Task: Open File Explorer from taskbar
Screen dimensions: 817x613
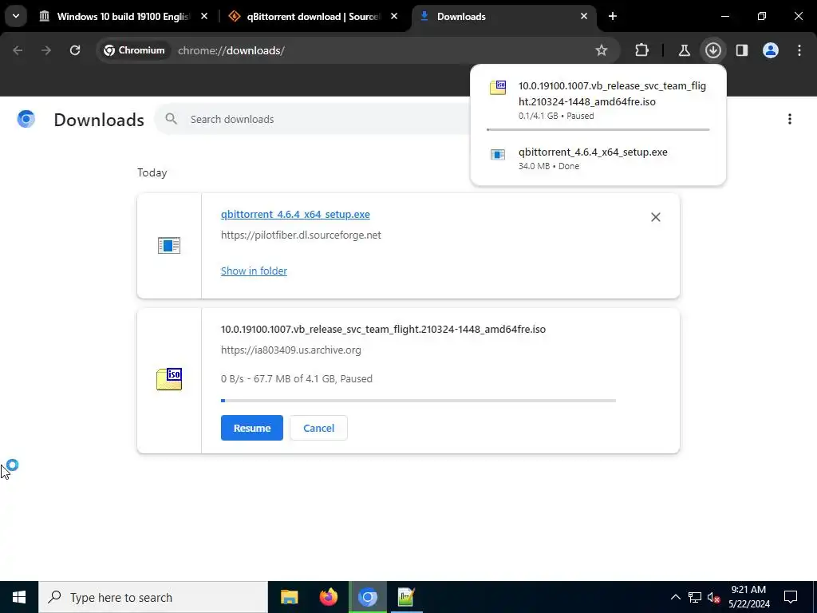Action: click(x=289, y=597)
